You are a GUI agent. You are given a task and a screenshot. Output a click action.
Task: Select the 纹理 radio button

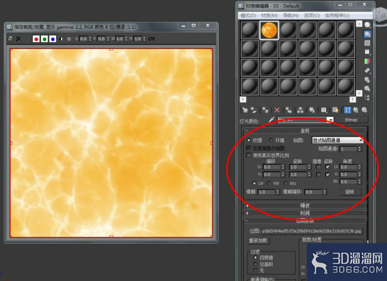249,140
